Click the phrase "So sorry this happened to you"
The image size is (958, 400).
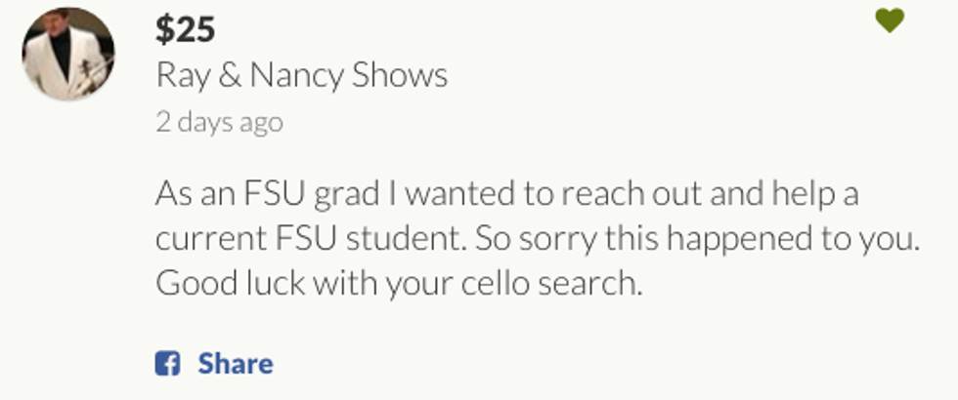(x=734, y=239)
